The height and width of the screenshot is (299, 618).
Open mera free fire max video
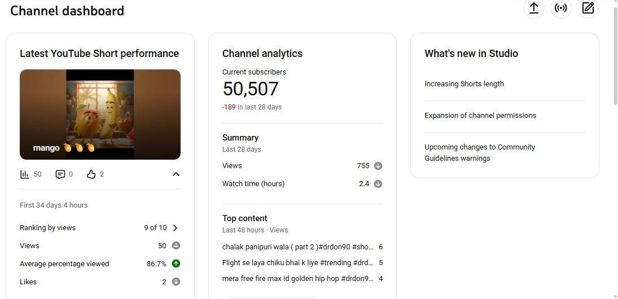pyautogui.click(x=297, y=279)
